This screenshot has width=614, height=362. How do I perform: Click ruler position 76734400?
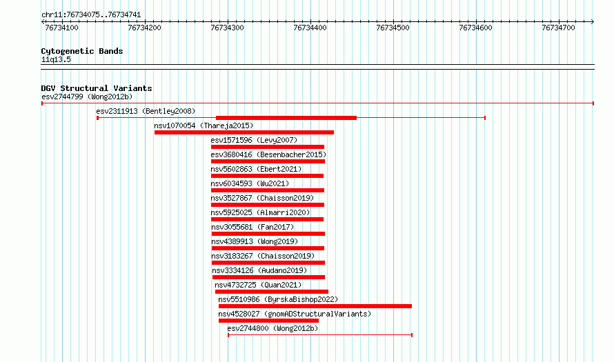(310, 28)
